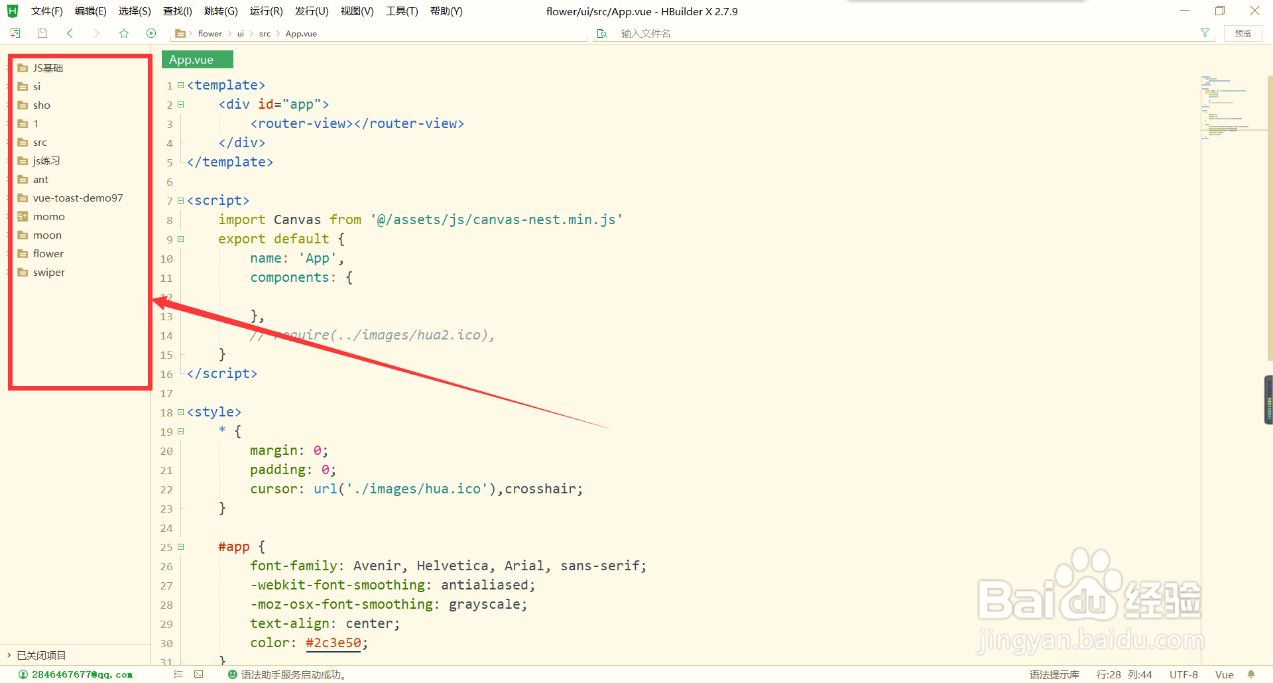Click the editor vertical scrollbar
The width and height of the screenshot is (1273, 683).
pos(1270,219)
